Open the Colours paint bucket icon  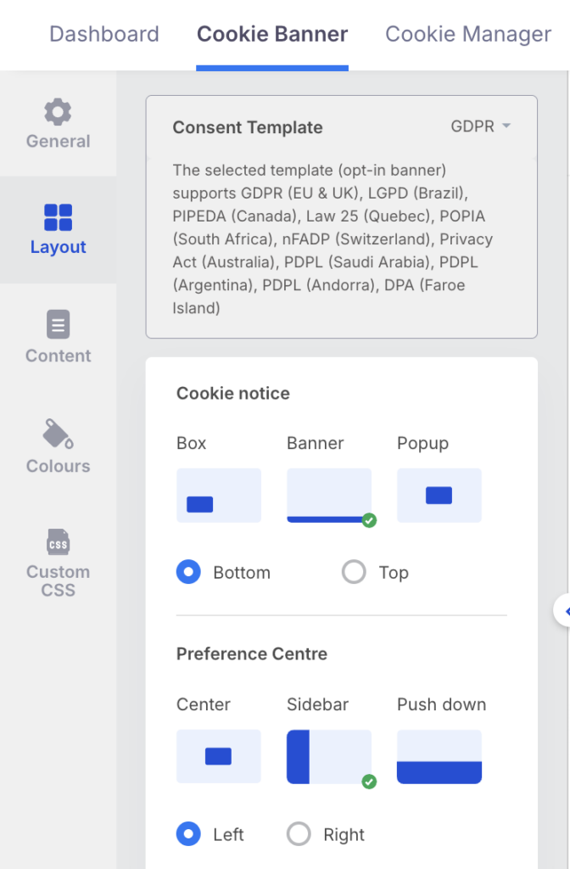click(58, 434)
